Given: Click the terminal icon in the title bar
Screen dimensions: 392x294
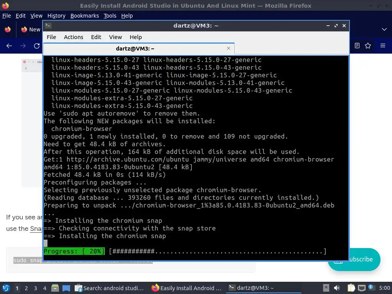Looking at the screenshot, I should 48,26.
